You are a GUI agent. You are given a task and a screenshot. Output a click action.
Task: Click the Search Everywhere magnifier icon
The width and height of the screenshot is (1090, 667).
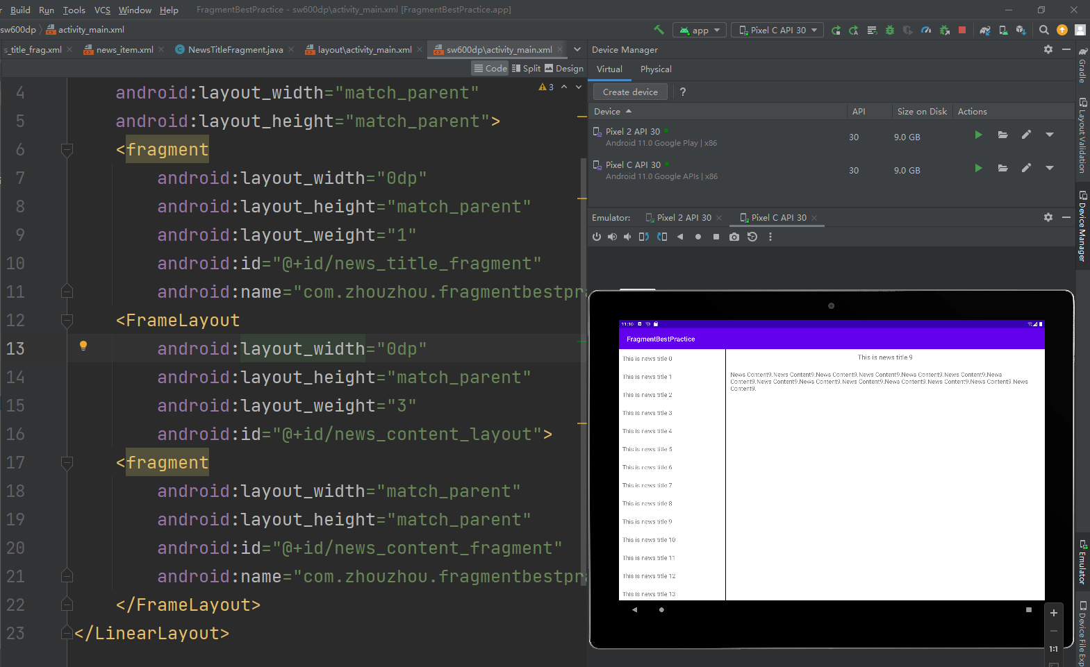point(1043,30)
